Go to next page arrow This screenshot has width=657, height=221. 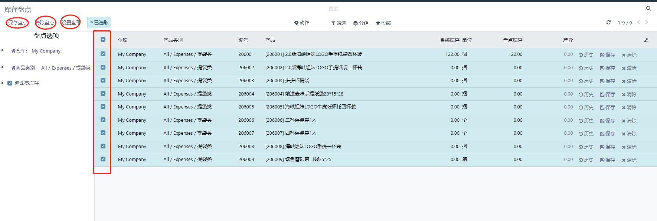coord(647,23)
